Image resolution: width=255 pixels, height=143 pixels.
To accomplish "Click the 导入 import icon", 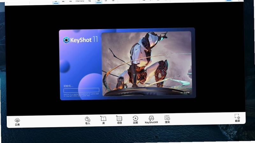I will click(x=87, y=121).
